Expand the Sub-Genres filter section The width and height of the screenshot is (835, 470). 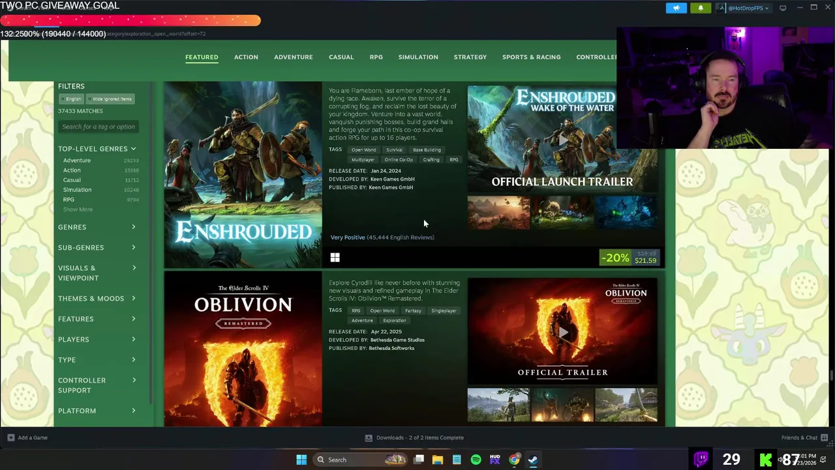point(97,247)
